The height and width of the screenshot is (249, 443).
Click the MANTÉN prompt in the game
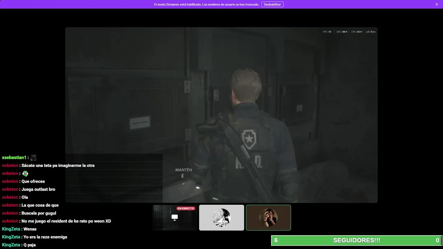[x=183, y=170]
